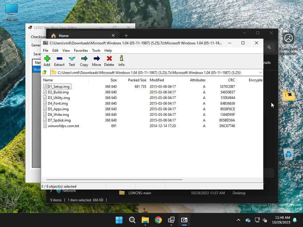Select the D3_Utility.img file icon

click(45, 98)
